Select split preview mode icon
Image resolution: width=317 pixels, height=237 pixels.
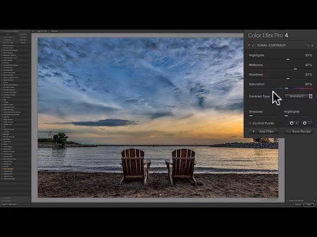click(42, 31)
